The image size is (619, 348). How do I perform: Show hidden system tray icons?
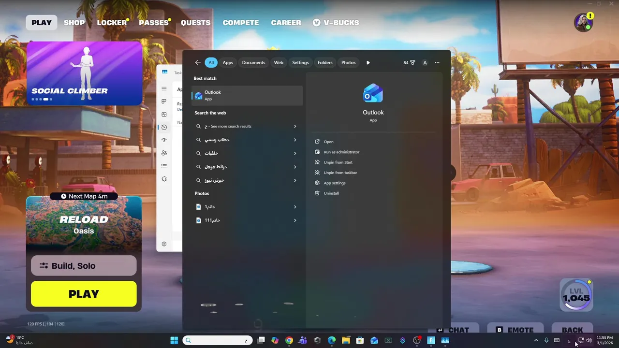coord(536,340)
